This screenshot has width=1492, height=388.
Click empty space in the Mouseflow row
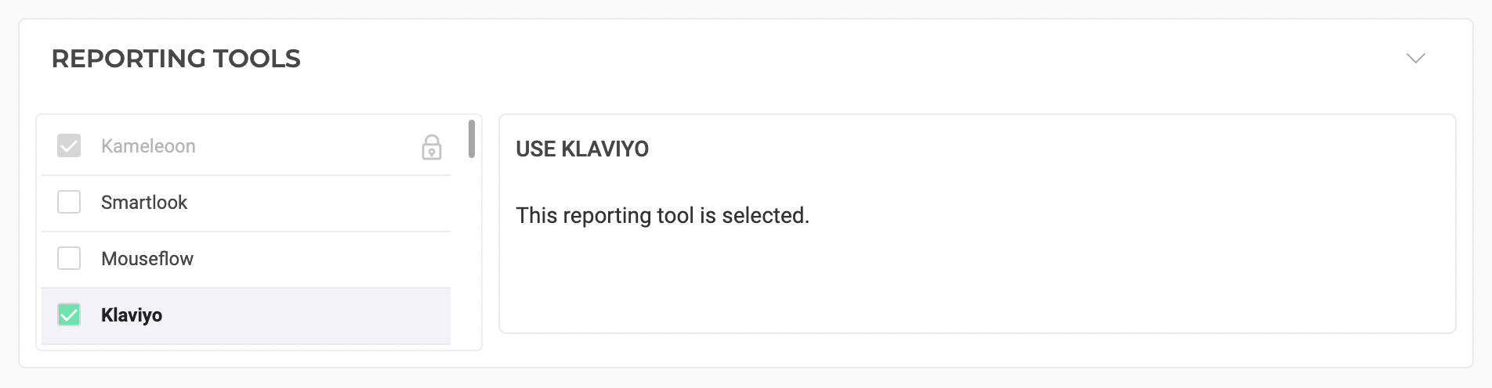point(313,259)
